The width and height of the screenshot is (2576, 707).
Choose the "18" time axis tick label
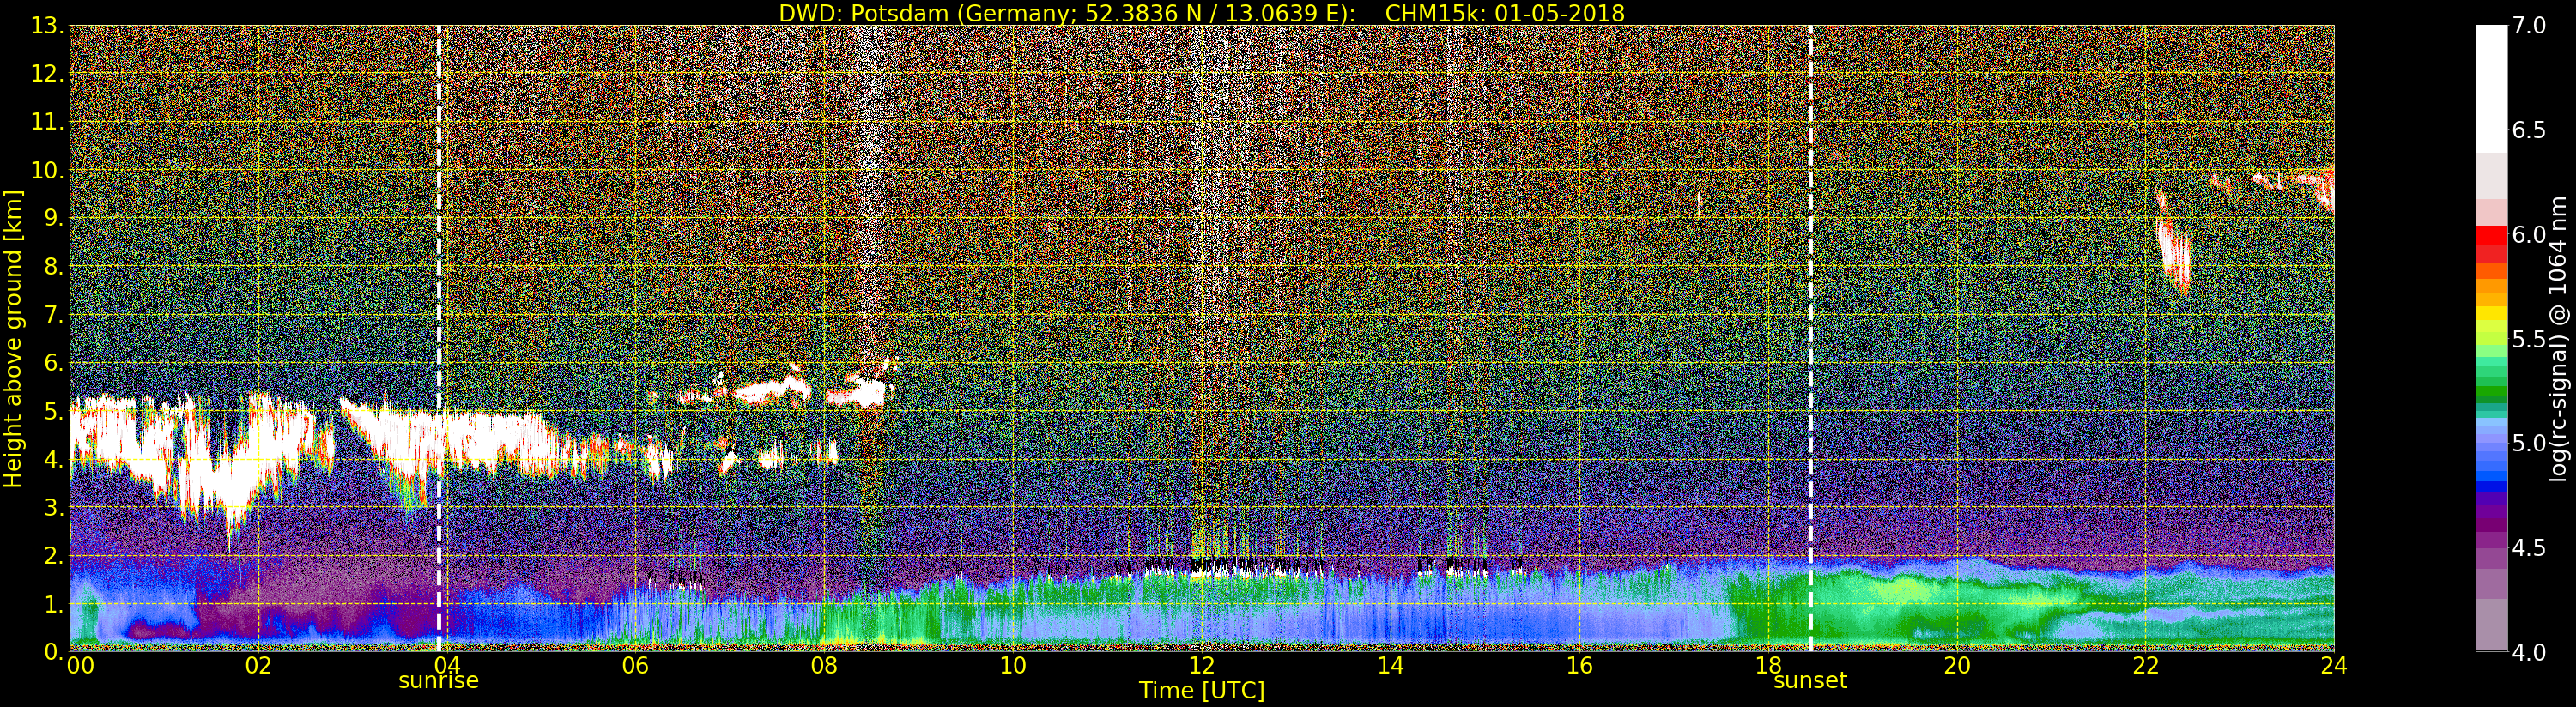click(x=1768, y=665)
